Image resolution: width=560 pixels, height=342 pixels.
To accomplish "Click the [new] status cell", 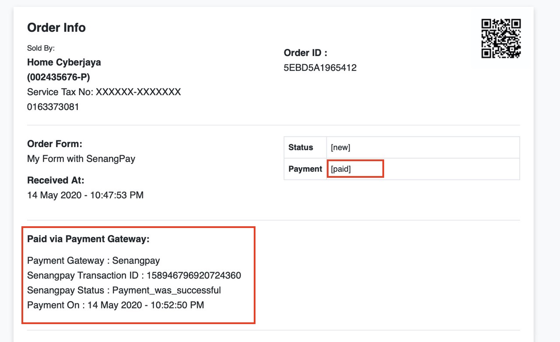I will pyautogui.click(x=423, y=148).
